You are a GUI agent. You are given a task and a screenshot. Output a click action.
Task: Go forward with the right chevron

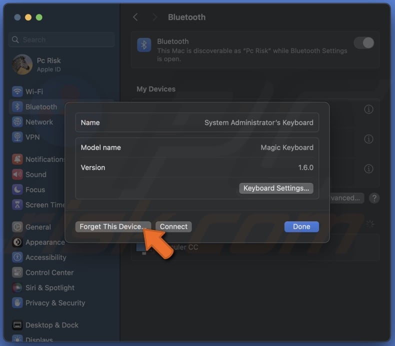[x=154, y=17]
